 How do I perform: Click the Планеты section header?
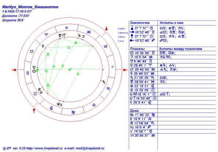point(137,49)
